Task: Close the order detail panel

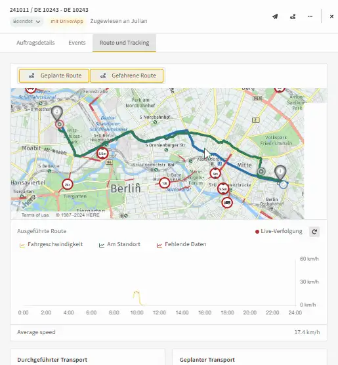Action: pyautogui.click(x=331, y=16)
